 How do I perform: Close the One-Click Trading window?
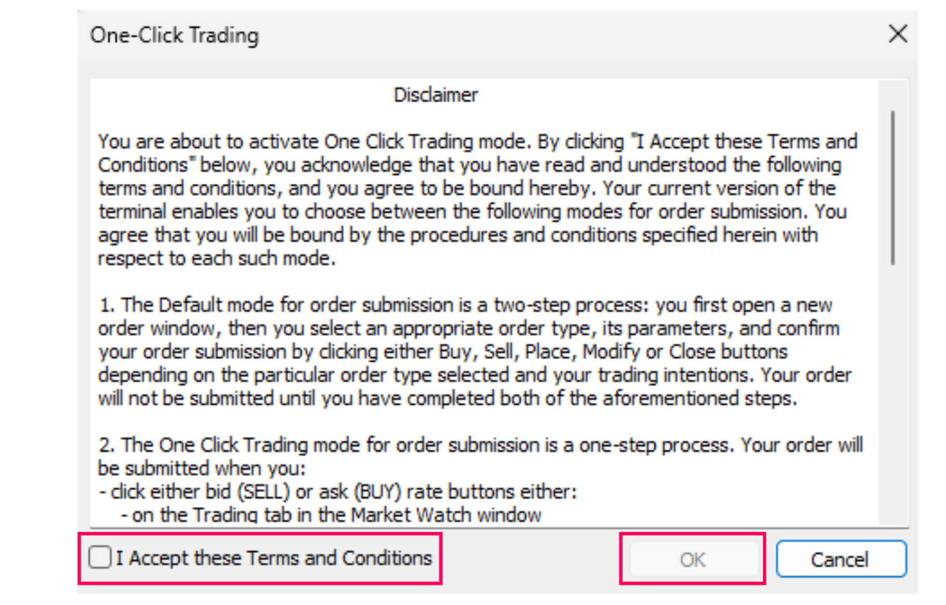pyautogui.click(x=899, y=33)
